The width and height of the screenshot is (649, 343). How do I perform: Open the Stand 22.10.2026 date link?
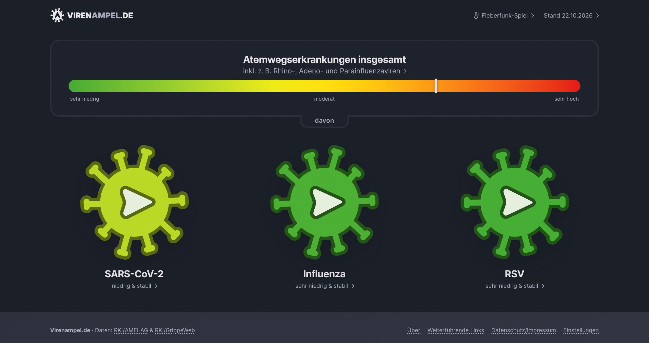point(568,15)
